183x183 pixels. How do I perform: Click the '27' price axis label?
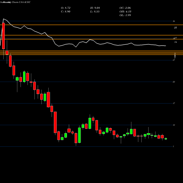click(x=174, y=60)
